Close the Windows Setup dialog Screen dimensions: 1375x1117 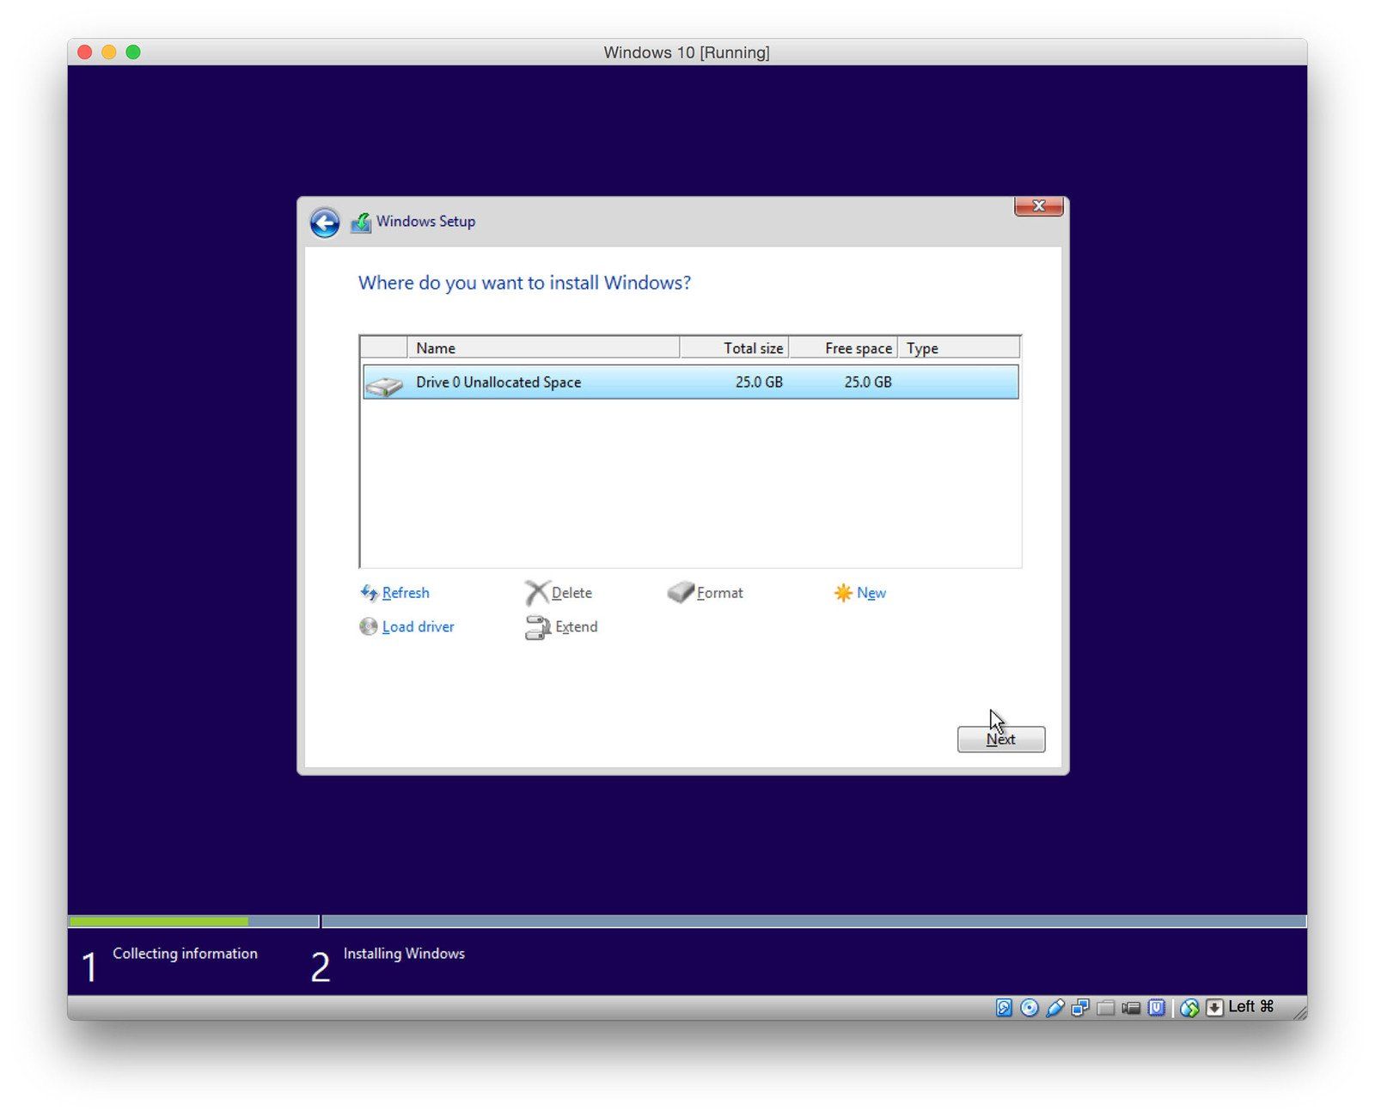pos(1038,206)
